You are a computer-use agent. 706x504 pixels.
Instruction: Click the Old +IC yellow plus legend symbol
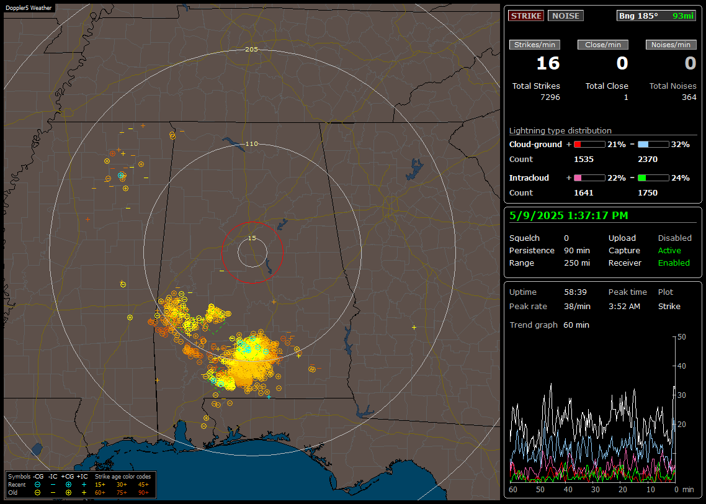click(x=84, y=493)
